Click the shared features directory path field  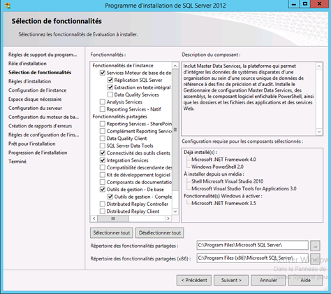coord(252,245)
